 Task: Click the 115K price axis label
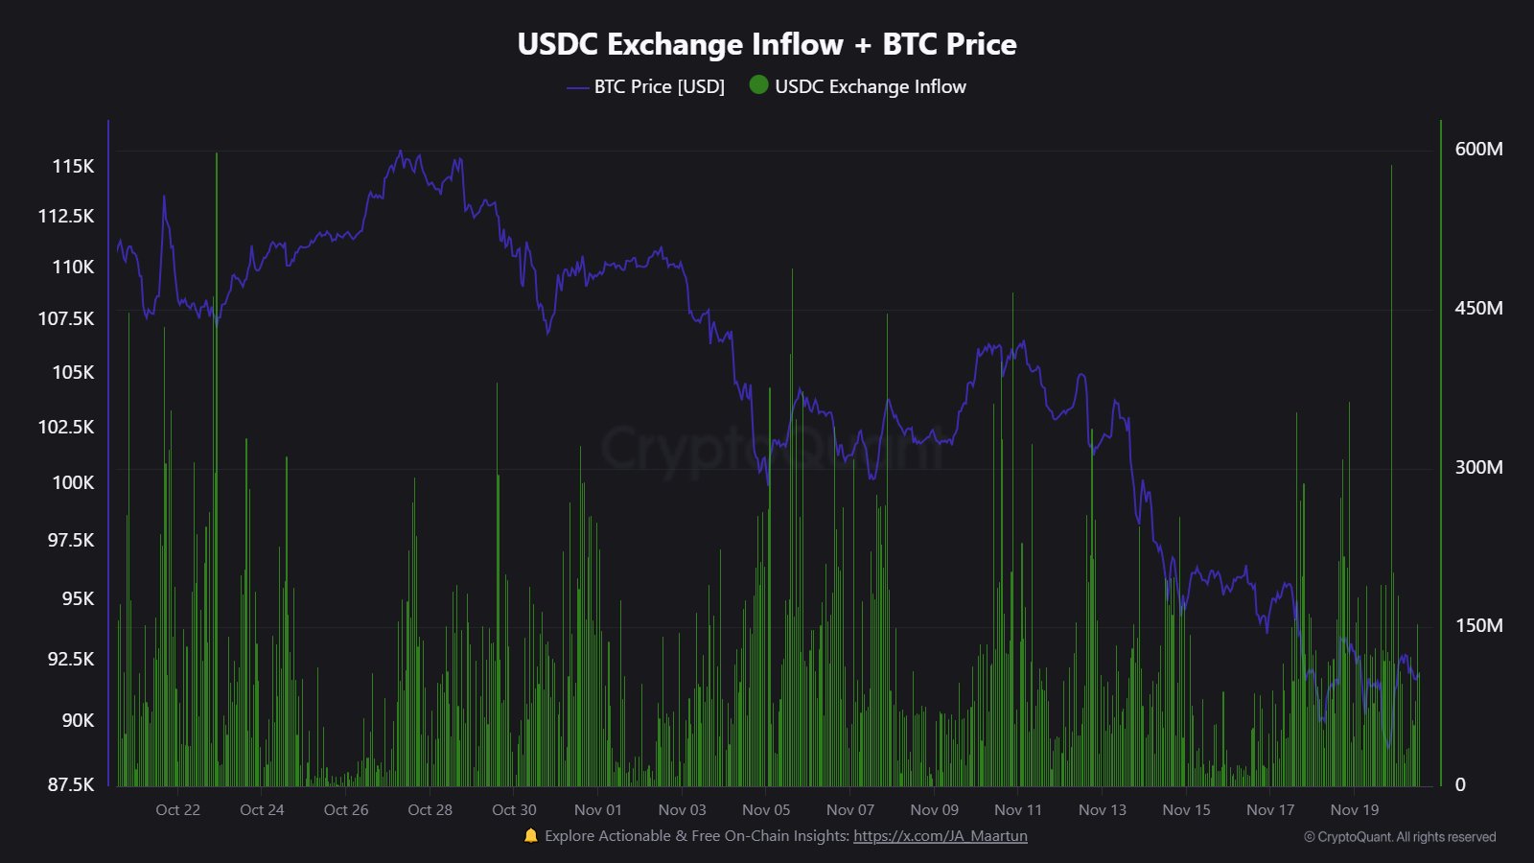73,166
